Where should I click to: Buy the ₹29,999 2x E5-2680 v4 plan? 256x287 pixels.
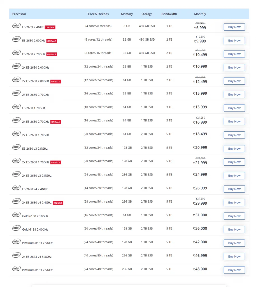click(x=234, y=203)
